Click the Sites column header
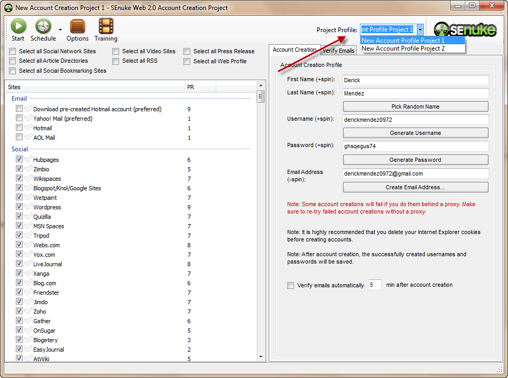 [x=95, y=87]
